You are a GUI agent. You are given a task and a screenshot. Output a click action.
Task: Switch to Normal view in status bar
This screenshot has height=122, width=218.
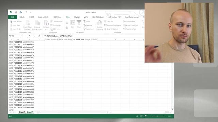[x=137, y=116]
